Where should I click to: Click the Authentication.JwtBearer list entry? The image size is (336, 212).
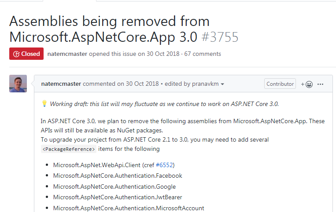point(118,197)
